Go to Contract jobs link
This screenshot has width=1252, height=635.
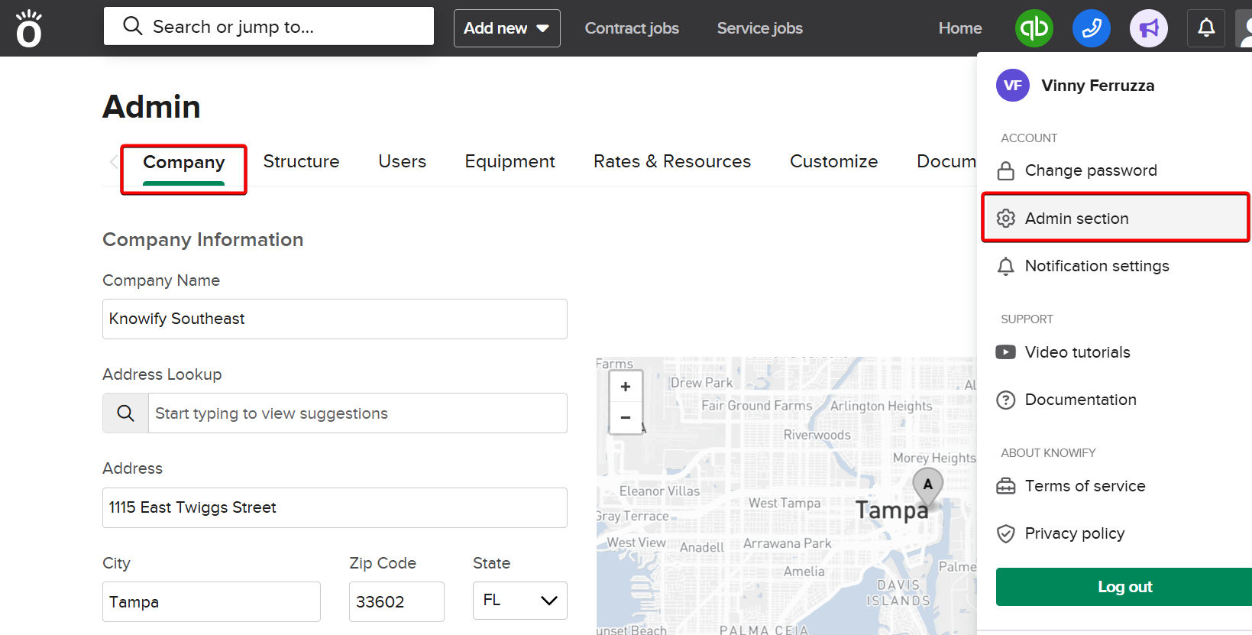click(x=632, y=28)
